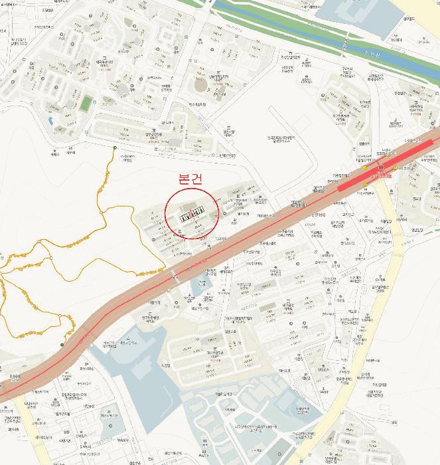The image size is (440, 465).
Task: Click the green trailhead marker at the trail's top end
Action: (x=115, y=147)
